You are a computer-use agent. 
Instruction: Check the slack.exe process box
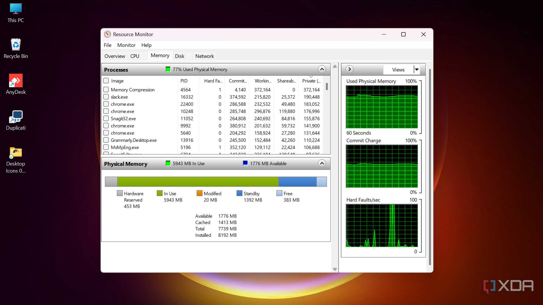(x=106, y=97)
